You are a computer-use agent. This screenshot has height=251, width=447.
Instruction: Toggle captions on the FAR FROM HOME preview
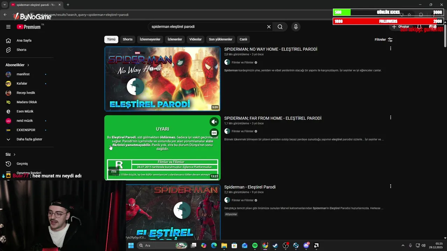214,133
